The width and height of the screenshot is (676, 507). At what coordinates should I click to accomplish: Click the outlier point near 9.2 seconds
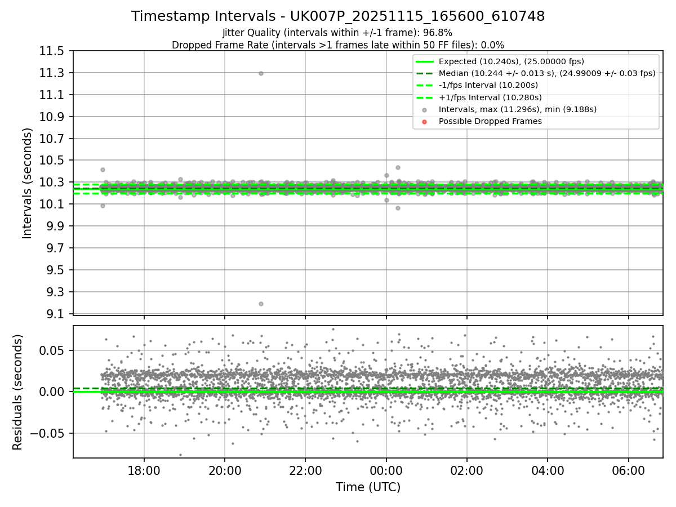(261, 304)
